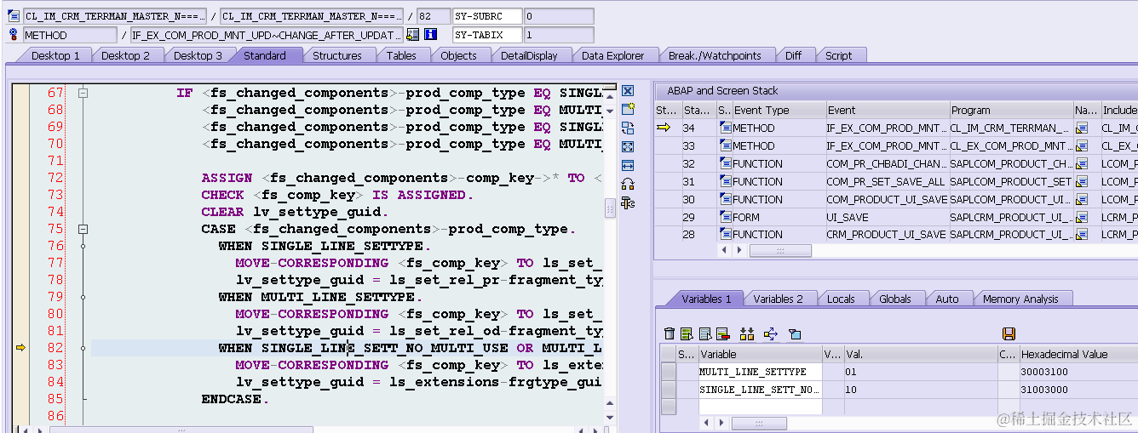Click the METHOD icon in stack row 33
Viewport: 1138px width, 433px height.
[726, 145]
